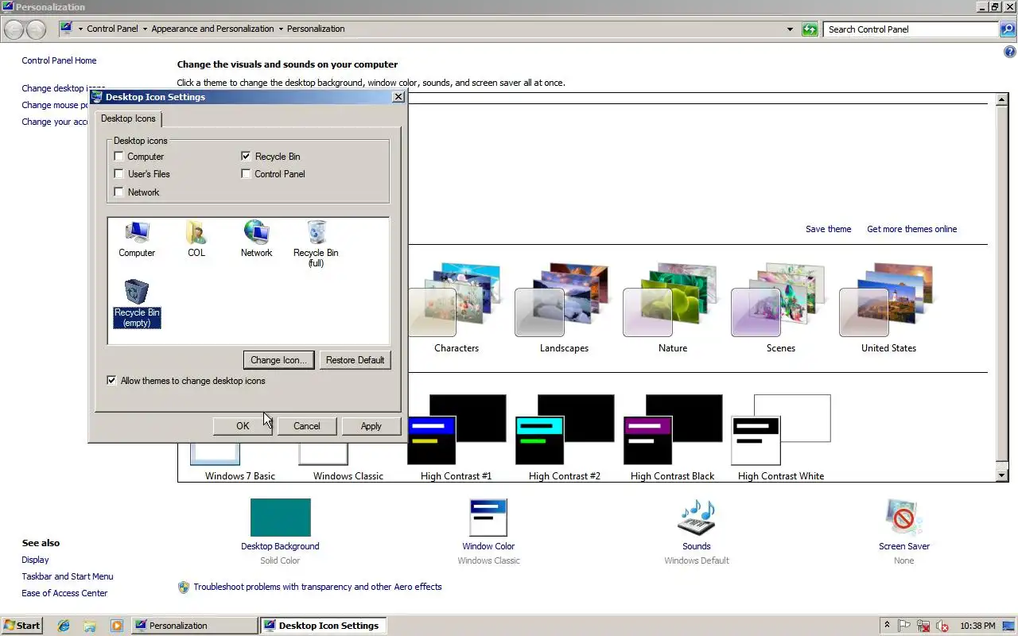
Task: Click Cancel in Desktop Icon Settings
Action: pos(307,426)
